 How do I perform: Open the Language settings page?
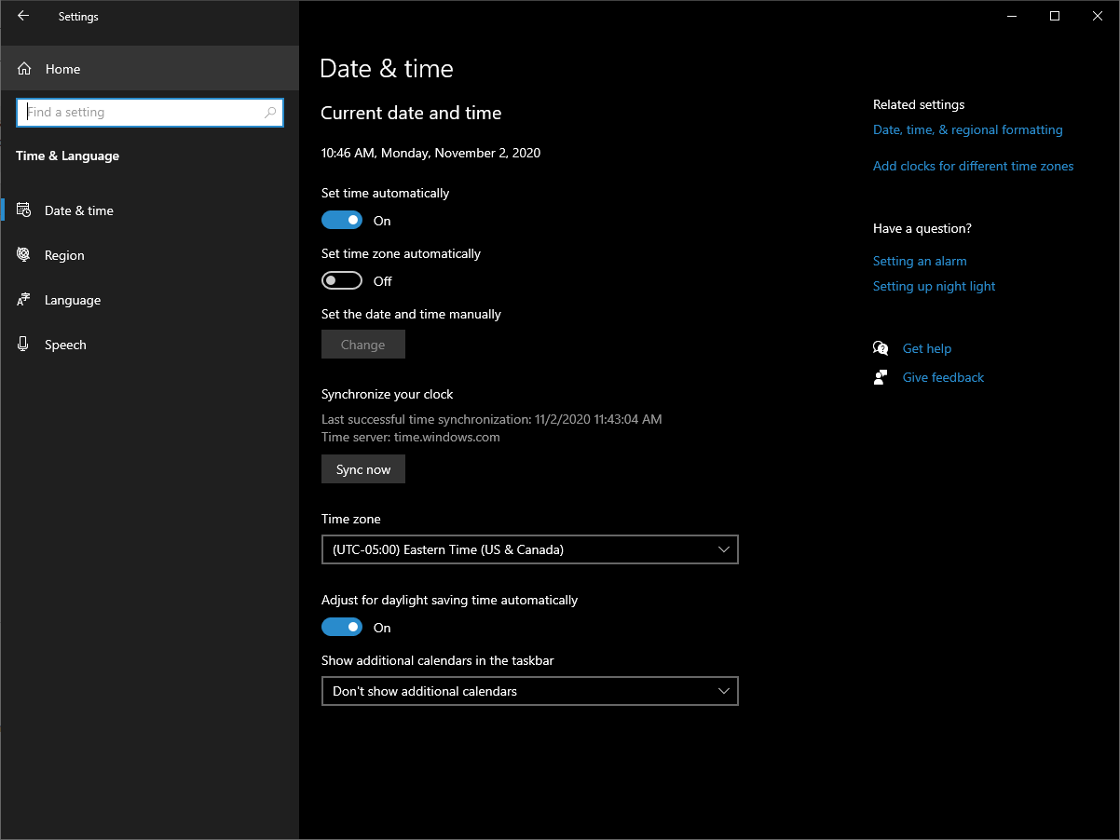click(149, 300)
